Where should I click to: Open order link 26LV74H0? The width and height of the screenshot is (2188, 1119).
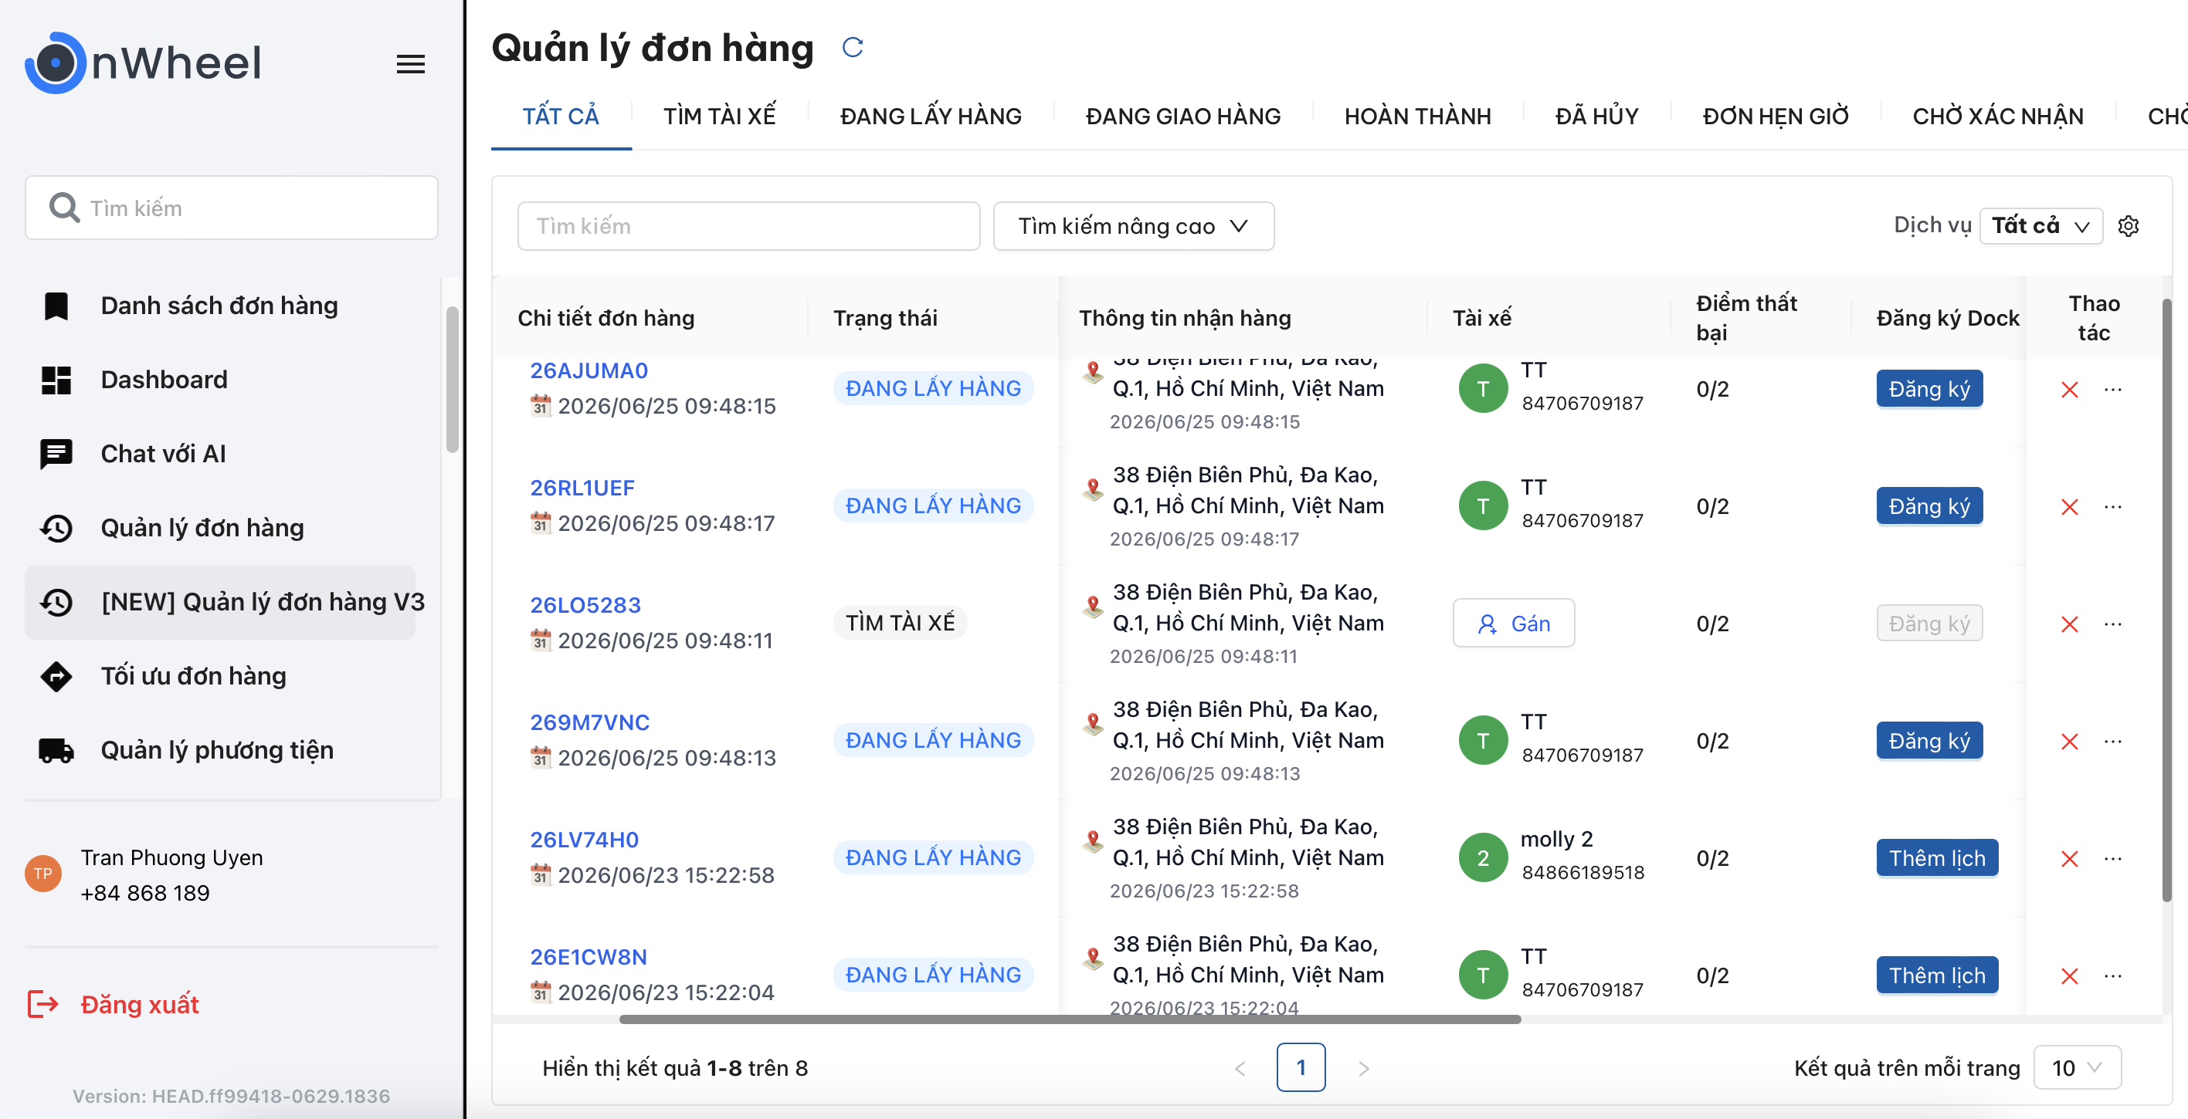click(x=585, y=840)
